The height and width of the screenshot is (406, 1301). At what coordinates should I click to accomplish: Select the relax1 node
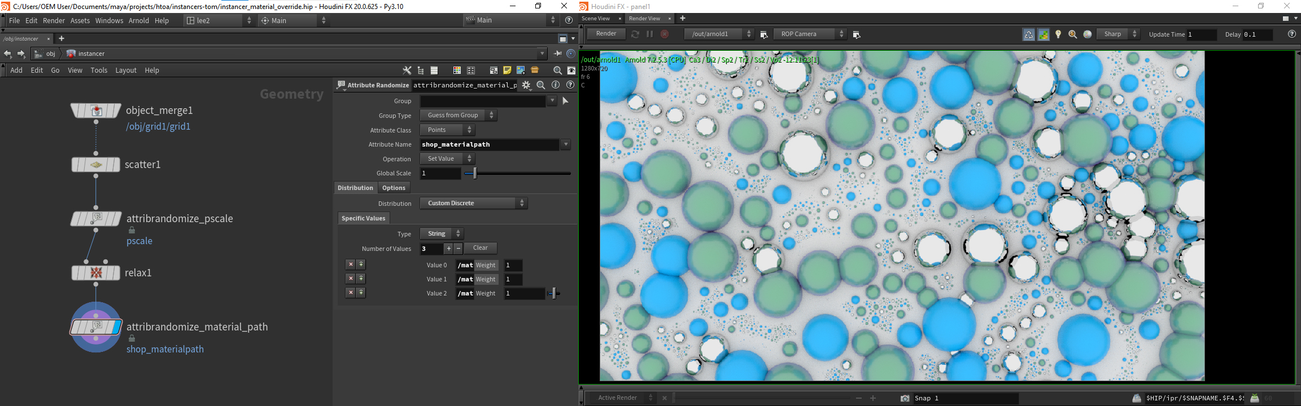coord(96,273)
